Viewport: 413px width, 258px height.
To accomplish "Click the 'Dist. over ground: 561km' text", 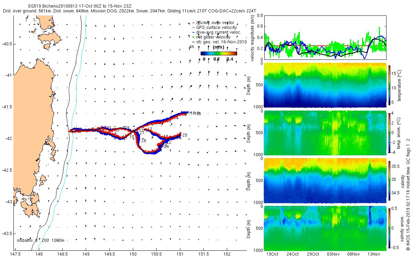I will 27,11.
